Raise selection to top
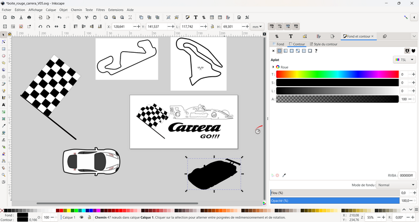This screenshot has width=419, height=222. [75, 27]
